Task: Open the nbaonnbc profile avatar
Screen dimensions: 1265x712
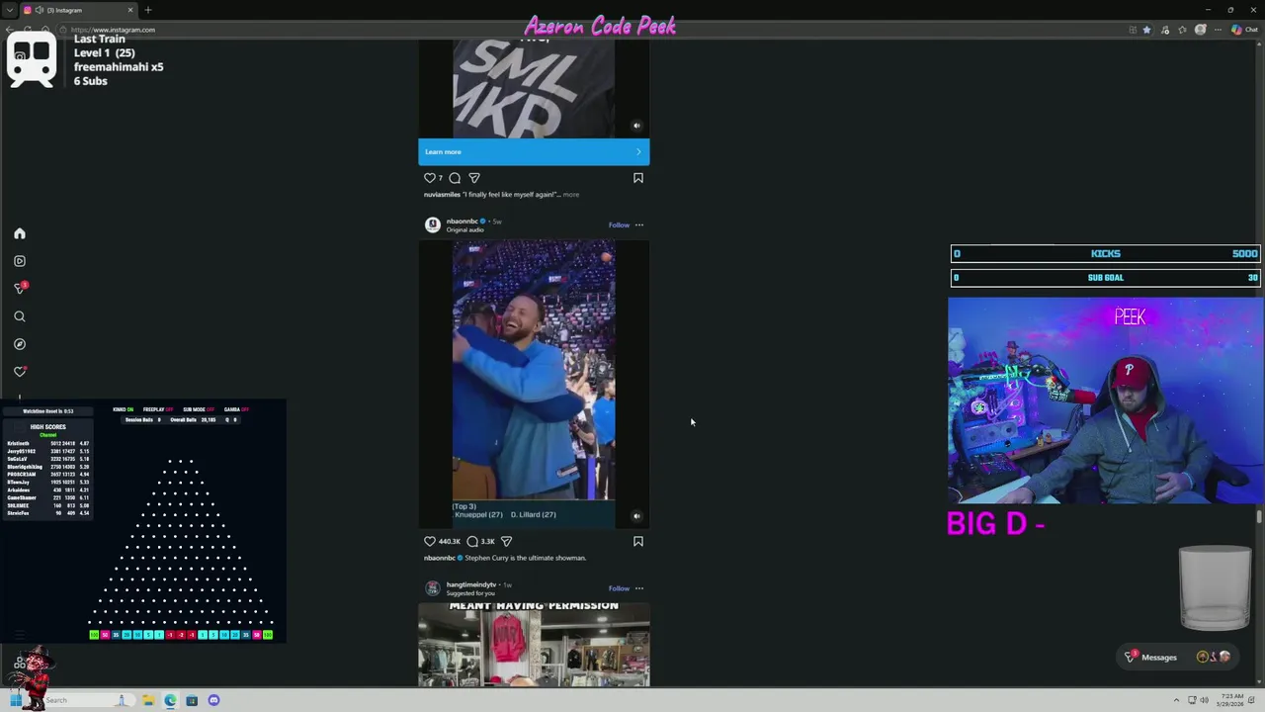Action: point(432,224)
